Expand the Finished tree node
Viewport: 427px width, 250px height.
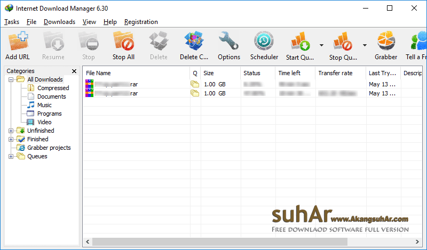pos(11,140)
